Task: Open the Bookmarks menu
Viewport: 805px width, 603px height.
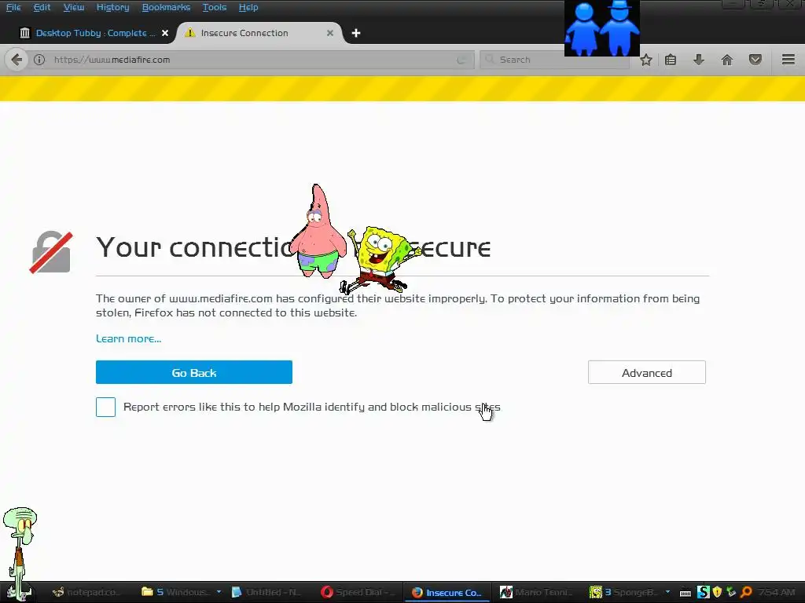Action: pos(166,7)
